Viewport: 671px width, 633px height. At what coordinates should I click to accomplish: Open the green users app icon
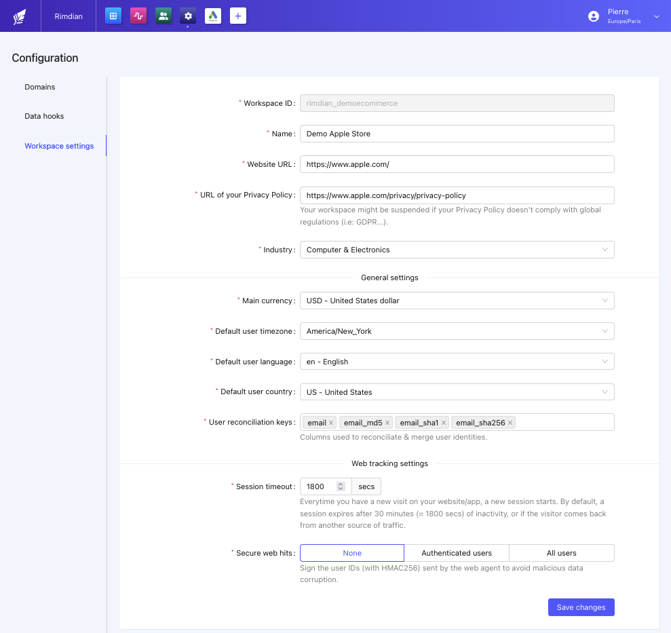pyautogui.click(x=163, y=16)
